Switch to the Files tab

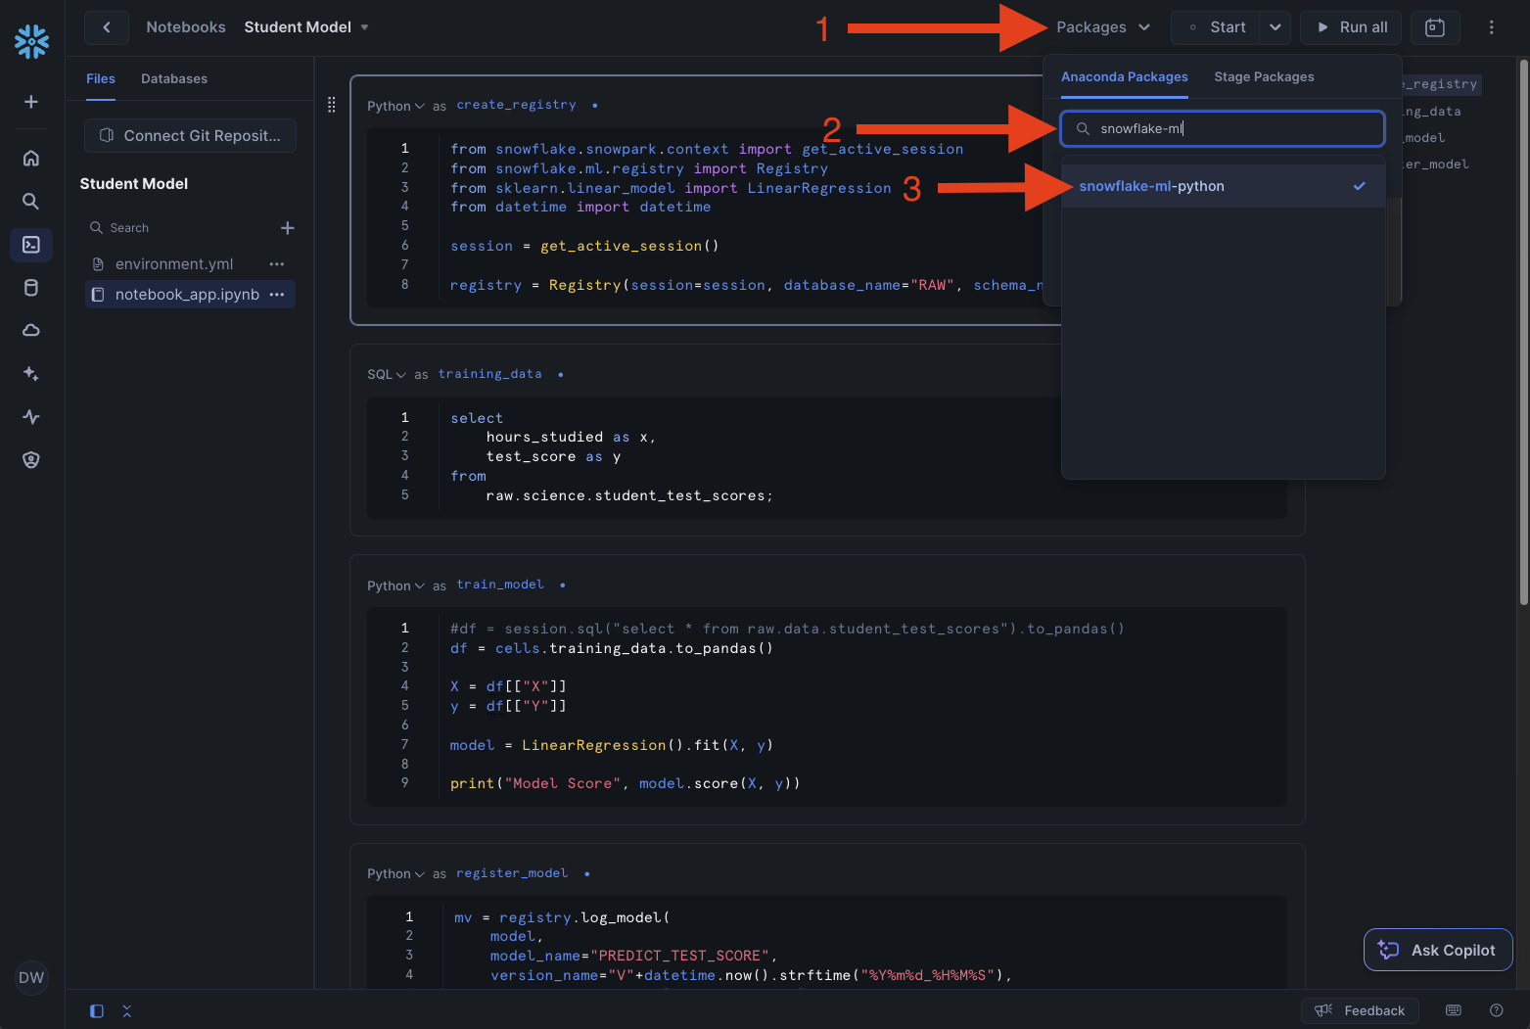101,78
